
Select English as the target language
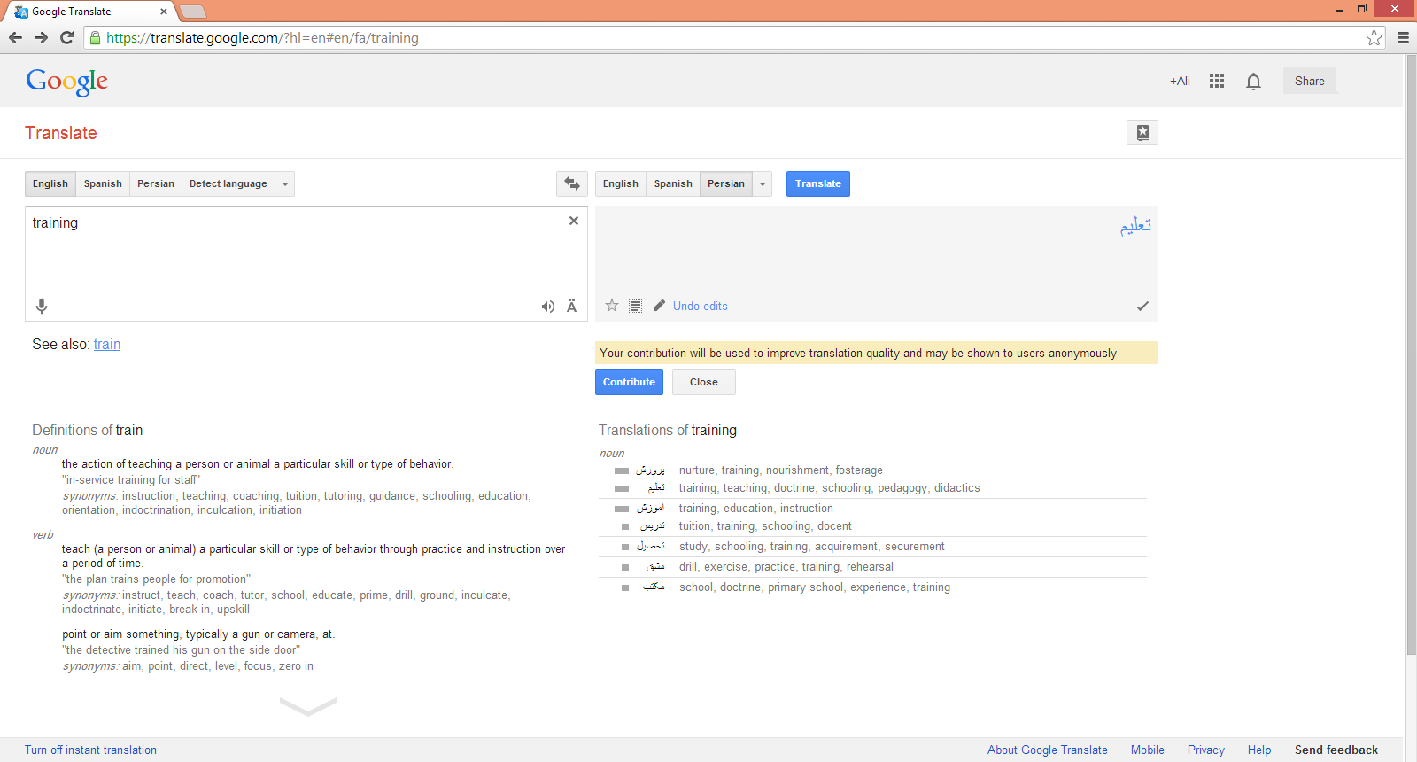[x=620, y=183]
